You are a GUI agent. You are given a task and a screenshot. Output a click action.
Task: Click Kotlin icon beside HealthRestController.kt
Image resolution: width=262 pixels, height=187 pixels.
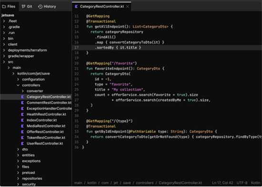coord(22,114)
